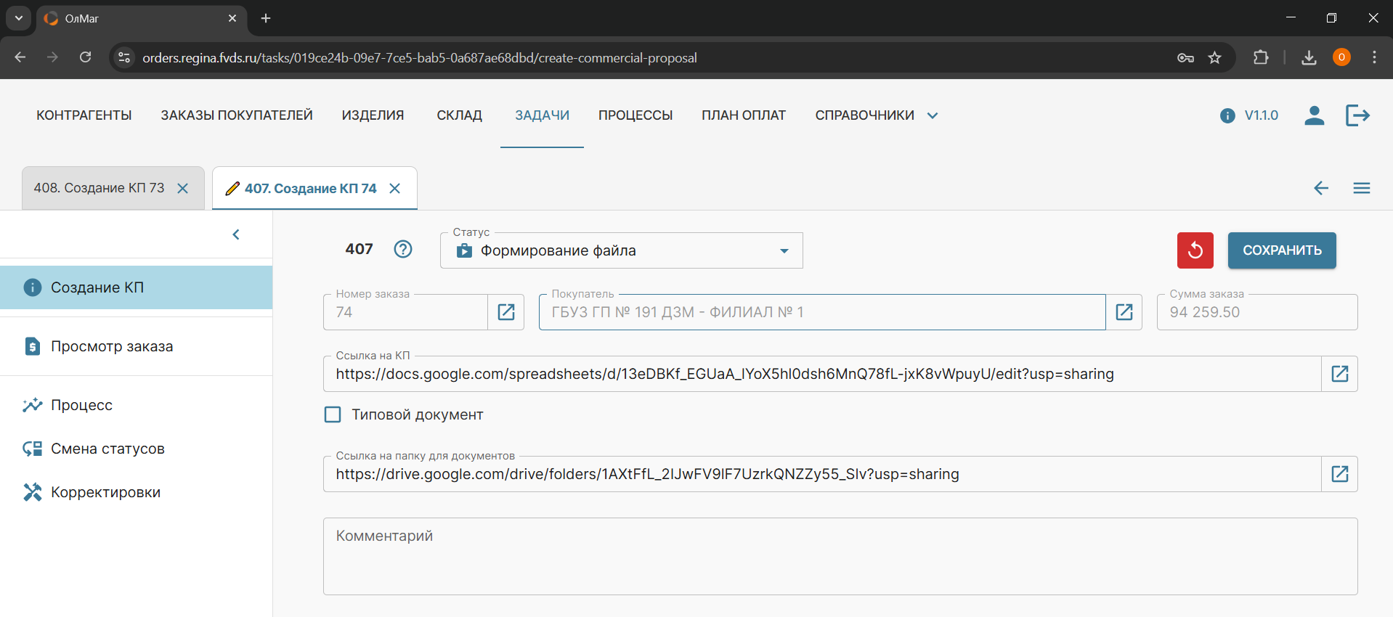Open the hamburger menu beside the tabs
Image resolution: width=1393 pixels, height=617 pixels.
(1361, 188)
